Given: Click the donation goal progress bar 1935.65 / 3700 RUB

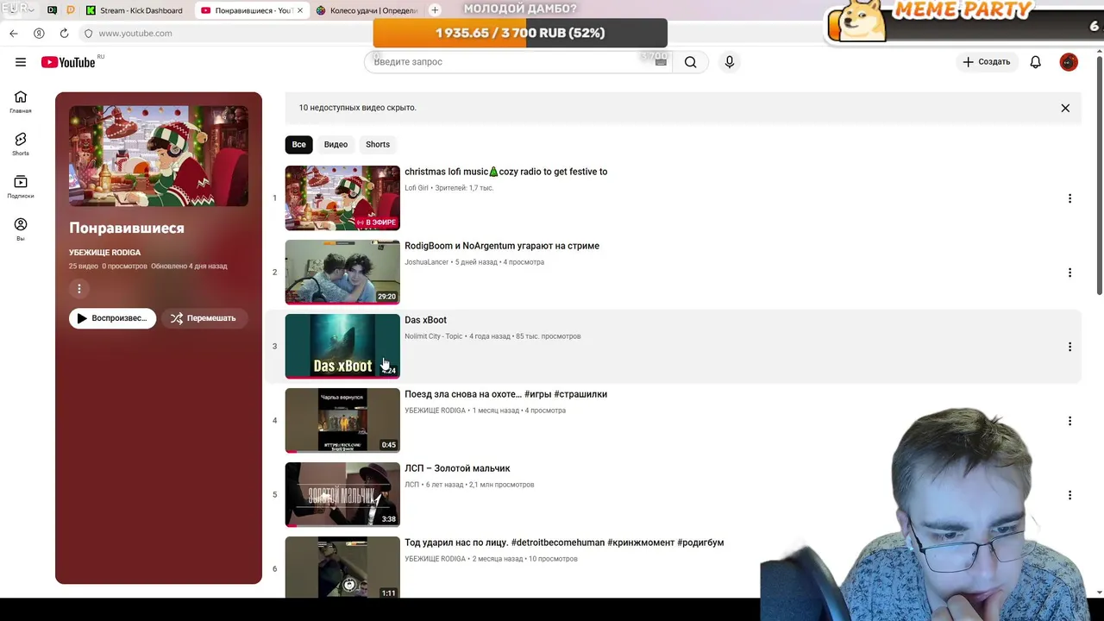Looking at the screenshot, I should pyautogui.click(x=520, y=33).
